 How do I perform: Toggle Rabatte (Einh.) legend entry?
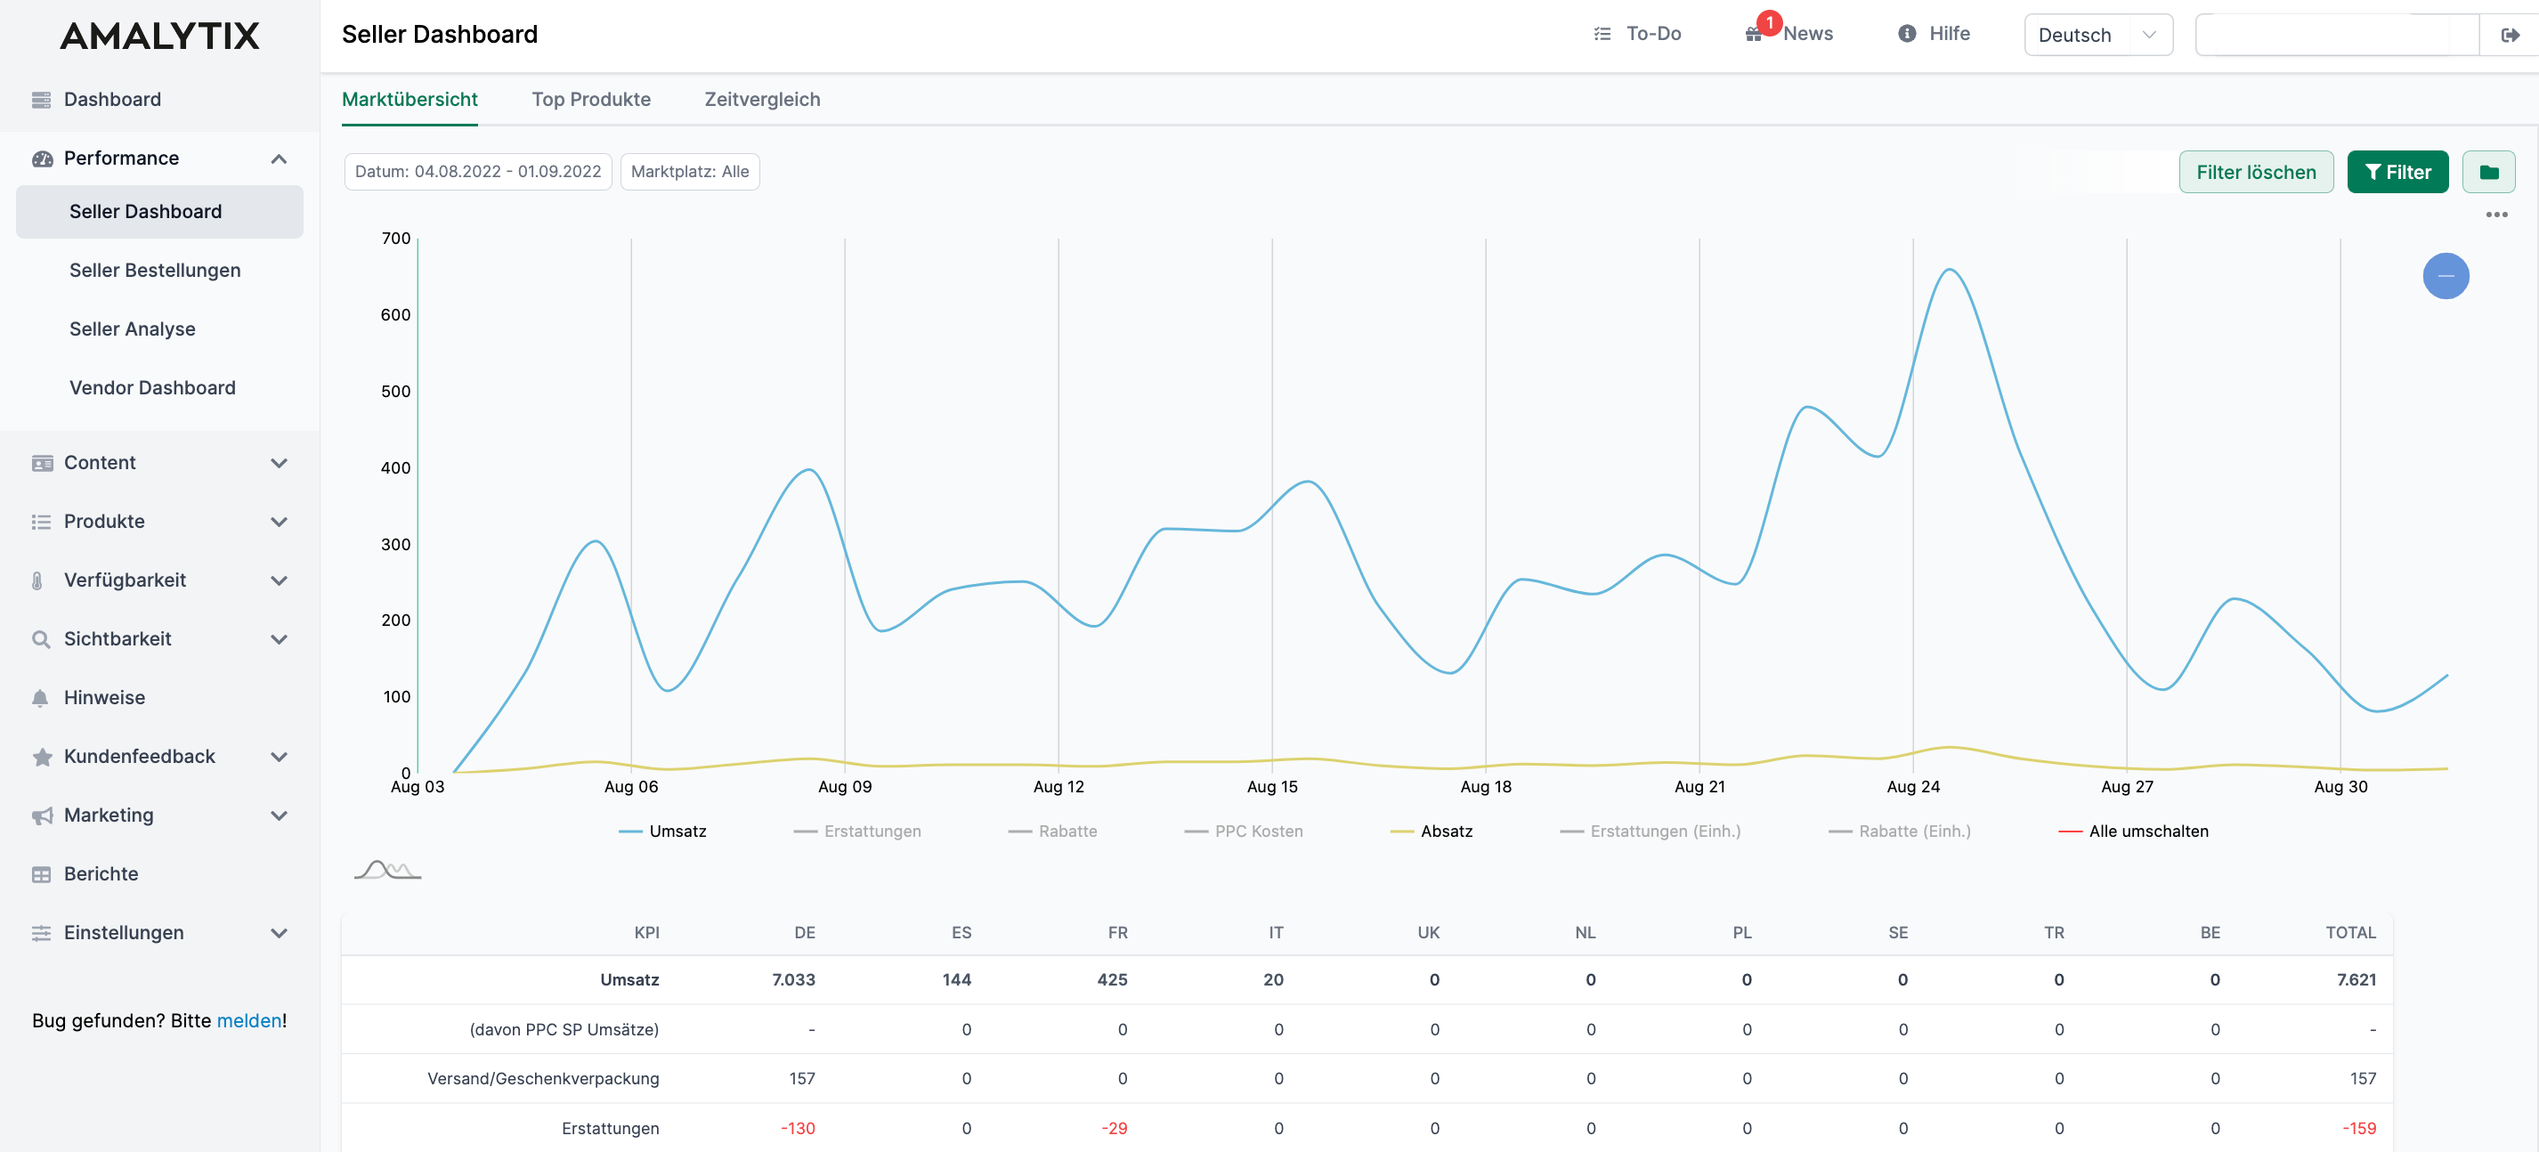1899,832
